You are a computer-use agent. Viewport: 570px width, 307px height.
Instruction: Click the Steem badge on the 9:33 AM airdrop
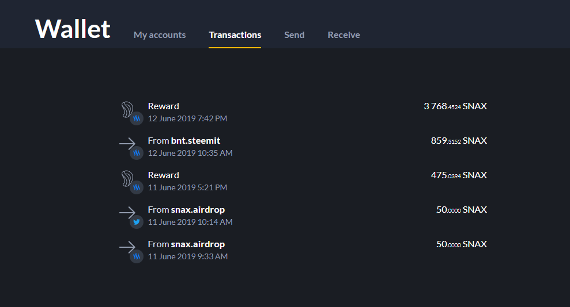click(137, 257)
